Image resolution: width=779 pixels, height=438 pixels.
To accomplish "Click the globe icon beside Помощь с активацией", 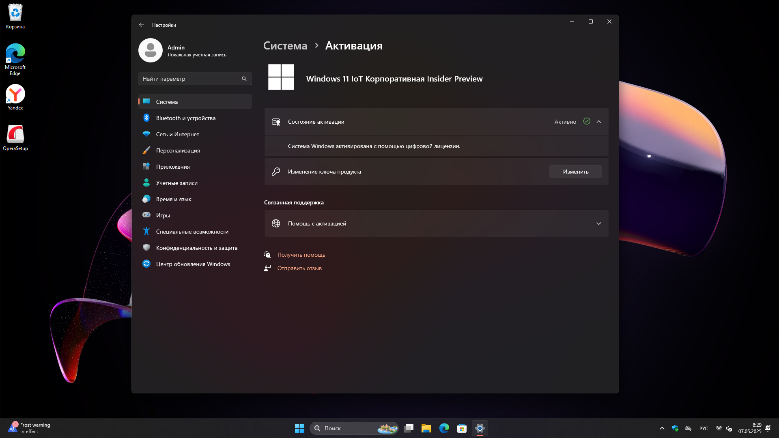I will pos(276,223).
